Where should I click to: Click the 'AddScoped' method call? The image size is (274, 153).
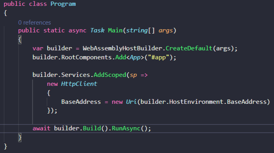coord(110,75)
